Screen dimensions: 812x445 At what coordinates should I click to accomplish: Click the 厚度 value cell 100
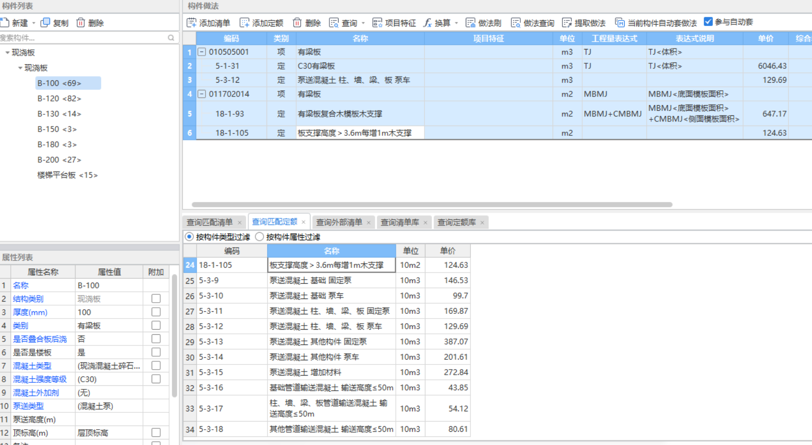tap(109, 312)
